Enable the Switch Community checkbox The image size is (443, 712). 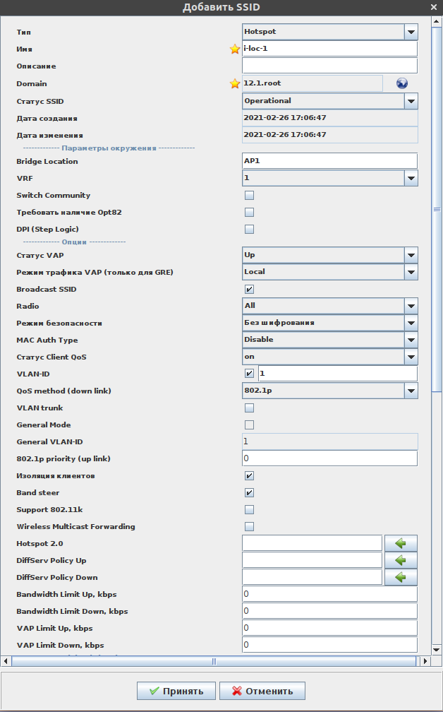(249, 196)
